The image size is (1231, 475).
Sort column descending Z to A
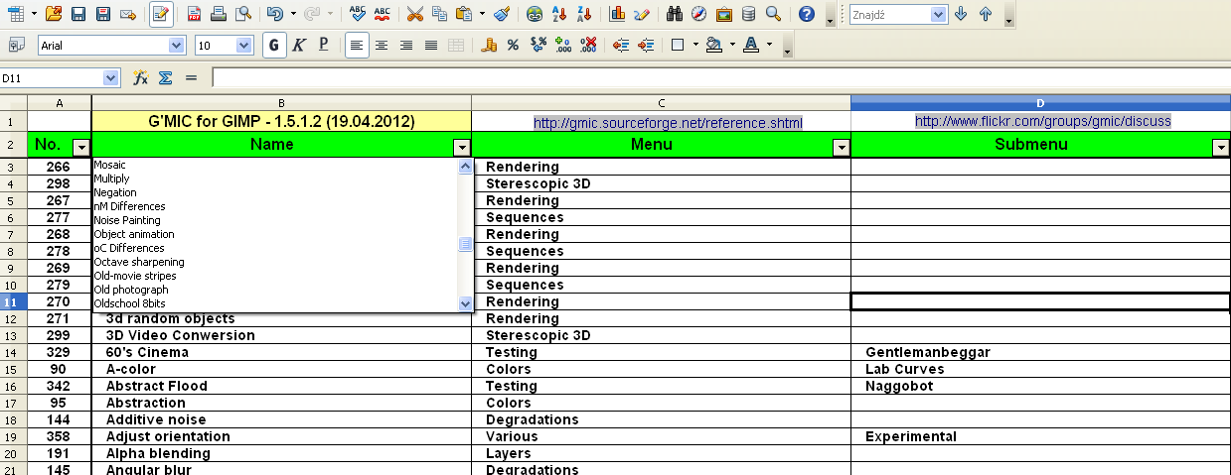point(583,14)
